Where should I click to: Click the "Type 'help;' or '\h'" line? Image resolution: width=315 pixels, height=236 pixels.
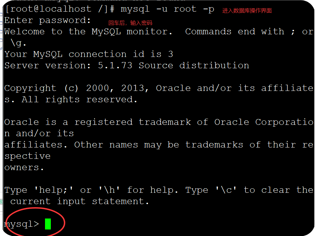point(159,190)
